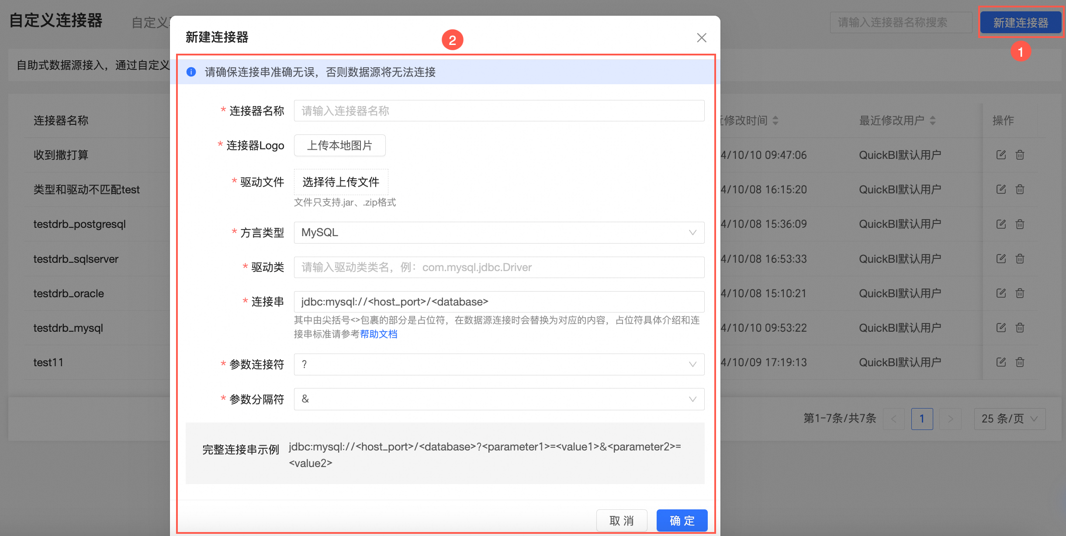Select the test11 row name
The width and height of the screenshot is (1066, 536).
[48, 362]
